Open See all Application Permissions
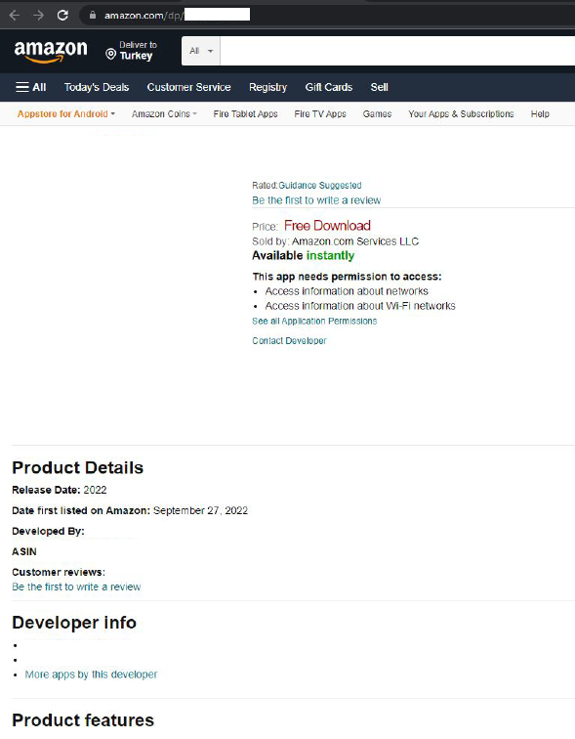The width and height of the screenshot is (575, 739). pos(314,321)
